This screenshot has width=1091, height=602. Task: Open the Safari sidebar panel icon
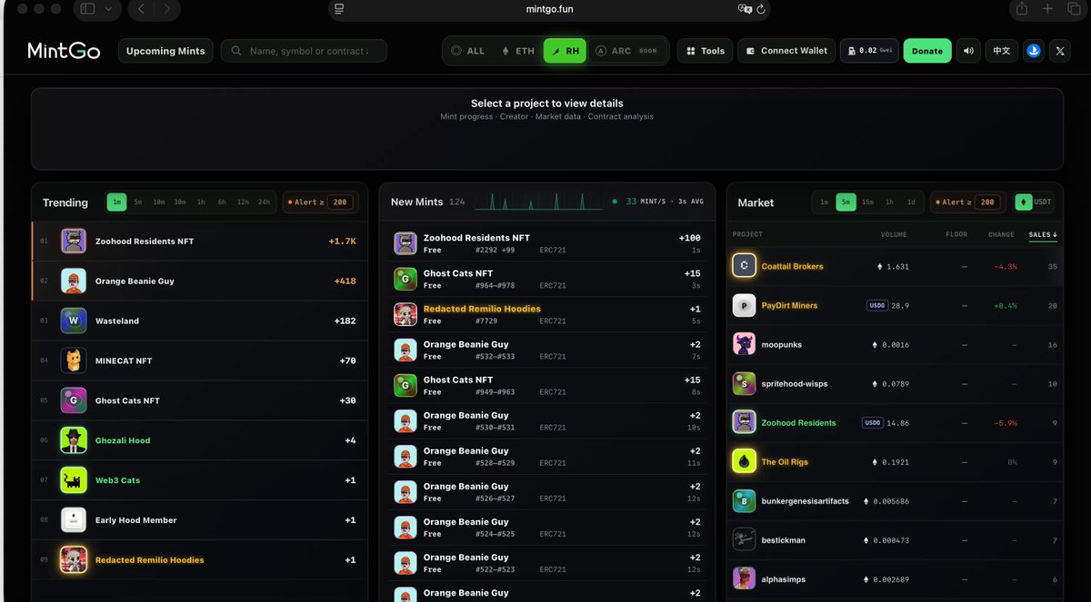coord(87,9)
